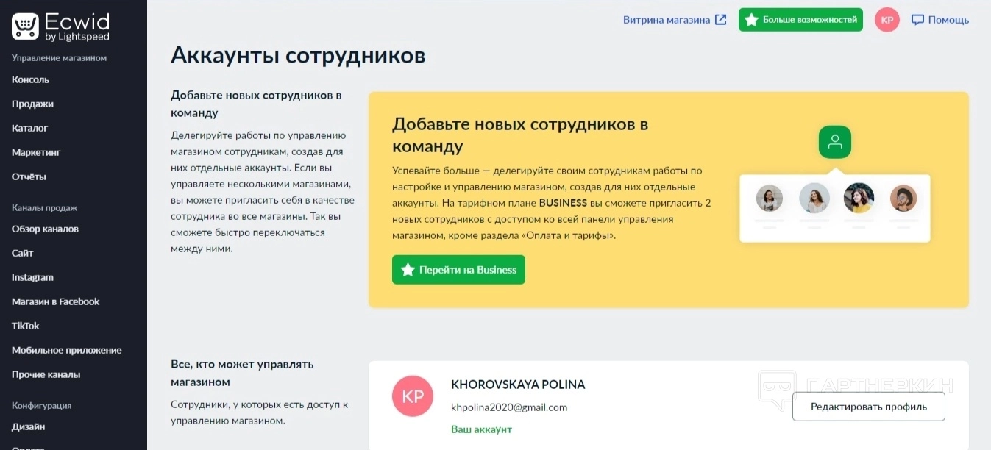This screenshot has width=991, height=450.
Task: Open Витрина магазина link
Action: pos(667,20)
